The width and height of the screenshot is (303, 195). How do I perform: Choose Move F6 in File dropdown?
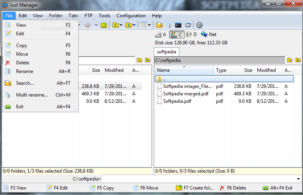click(x=41, y=54)
